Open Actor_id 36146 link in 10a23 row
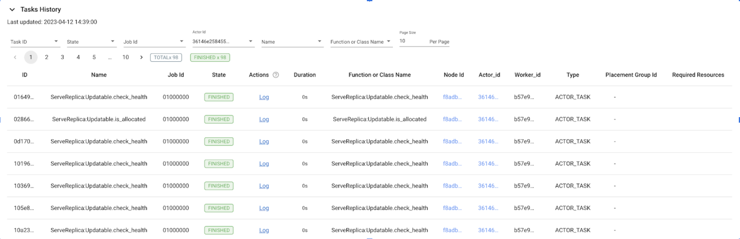740x239 pixels. coord(488,230)
